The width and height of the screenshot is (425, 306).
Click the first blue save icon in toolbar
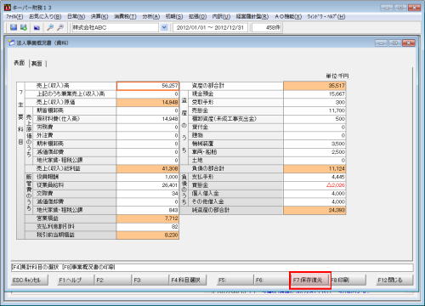14,27
